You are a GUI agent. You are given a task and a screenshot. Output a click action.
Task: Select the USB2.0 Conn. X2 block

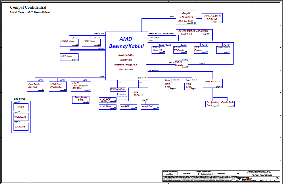[158, 50]
